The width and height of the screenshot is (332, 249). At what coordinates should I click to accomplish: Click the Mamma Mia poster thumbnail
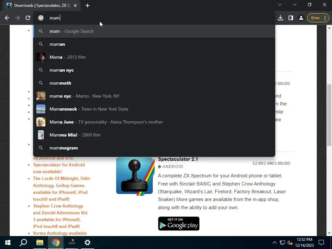(x=41, y=135)
